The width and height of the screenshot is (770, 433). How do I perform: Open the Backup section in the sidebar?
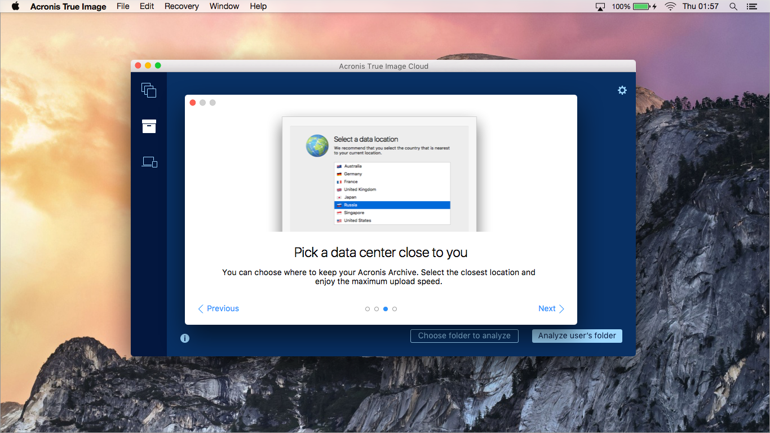pyautogui.click(x=149, y=90)
